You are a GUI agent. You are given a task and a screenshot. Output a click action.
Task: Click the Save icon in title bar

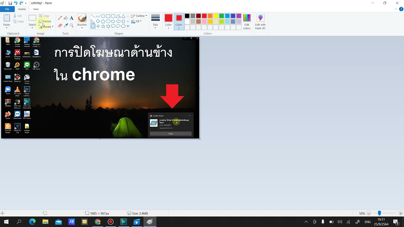click(x=10, y=3)
